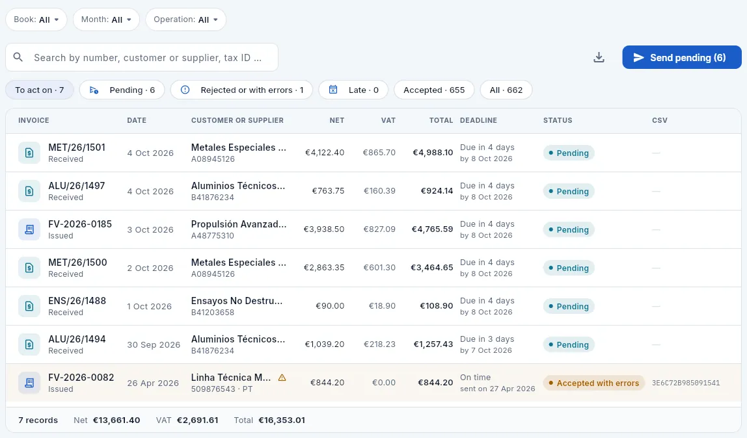Sort by the Total column header
The height and width of the screenshot is (438, 747).
click(441, 120)
